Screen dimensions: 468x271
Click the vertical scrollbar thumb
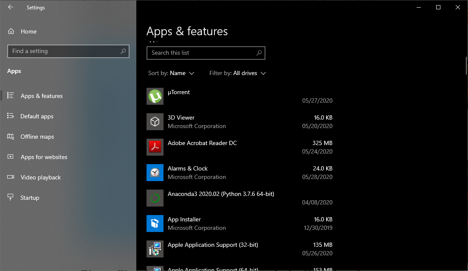pos(466,66)
